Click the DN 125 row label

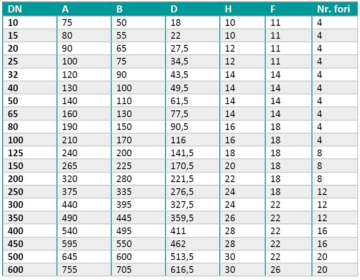[x=16, y=153]
